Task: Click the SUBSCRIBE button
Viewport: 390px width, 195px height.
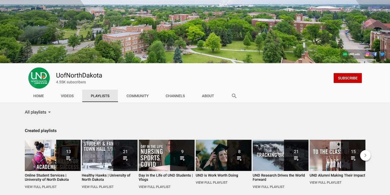Action: tap(347, 78)
